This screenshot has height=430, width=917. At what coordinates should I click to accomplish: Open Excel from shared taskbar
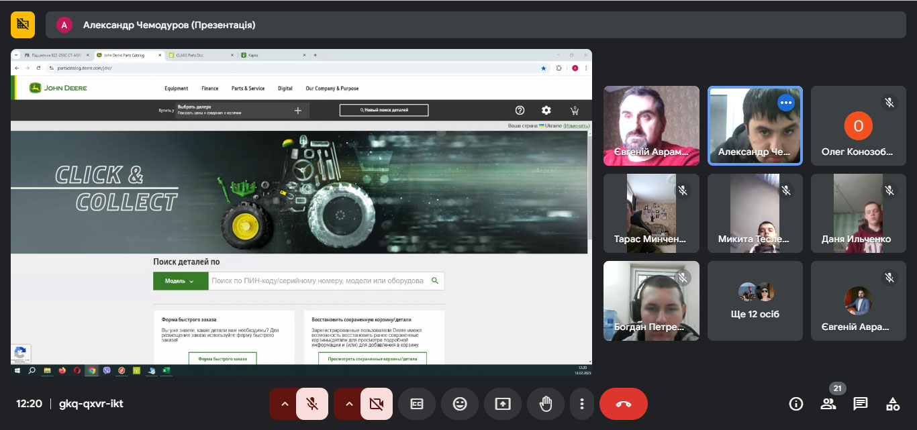(x=166, y=370)
